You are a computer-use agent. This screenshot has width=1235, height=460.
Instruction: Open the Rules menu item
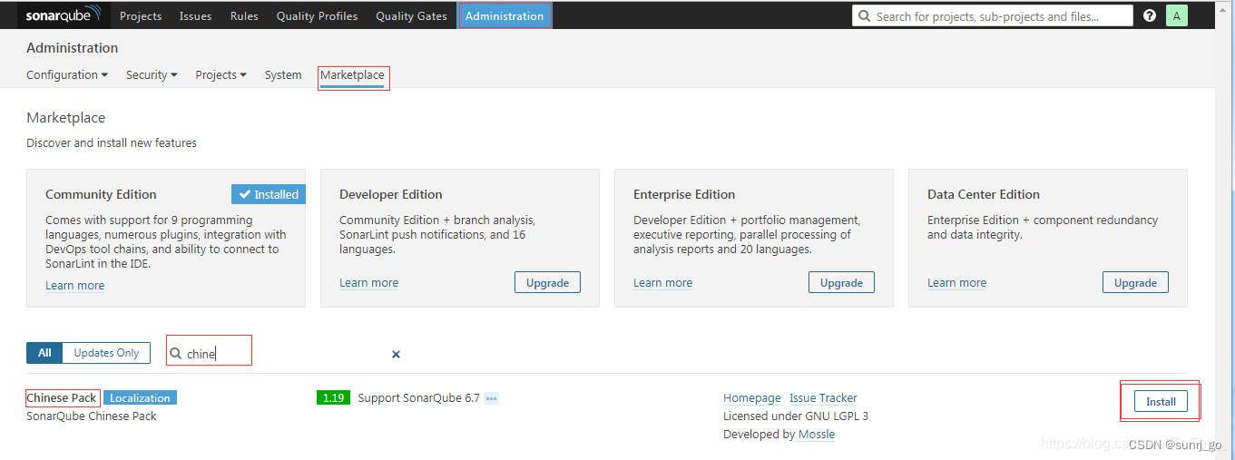(x=244, y=15)
